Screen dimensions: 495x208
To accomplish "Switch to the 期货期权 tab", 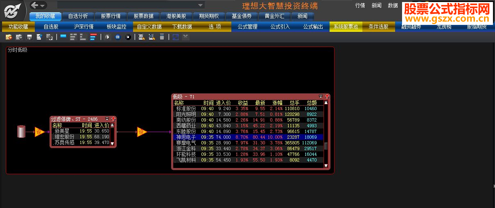I will tap(209, 16).
